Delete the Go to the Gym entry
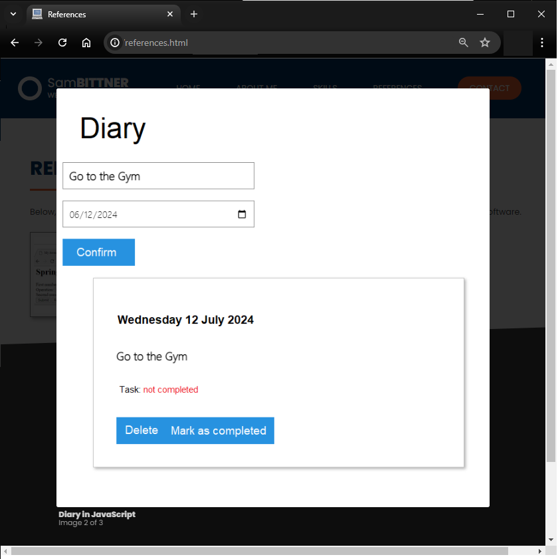 (141, 430)
